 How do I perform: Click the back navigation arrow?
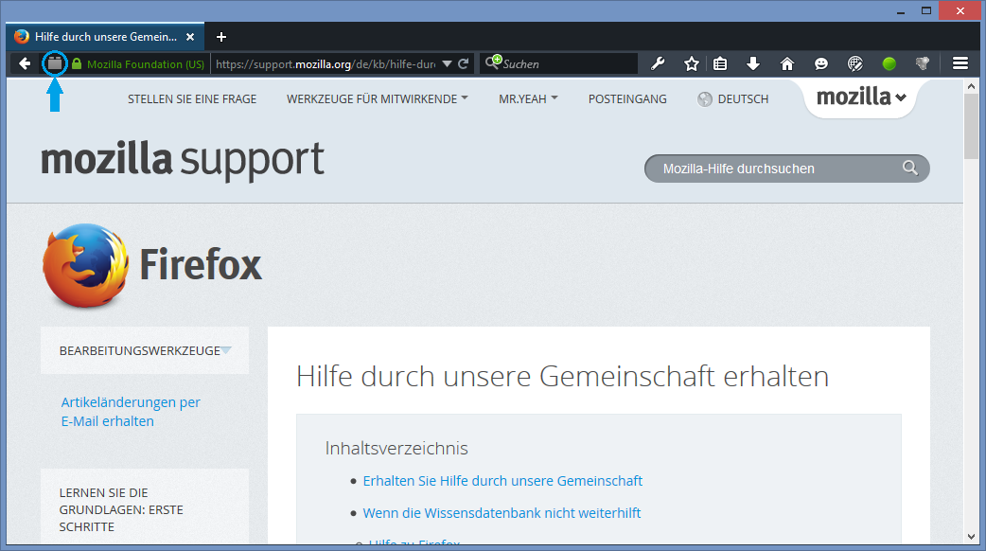point(25,63)
